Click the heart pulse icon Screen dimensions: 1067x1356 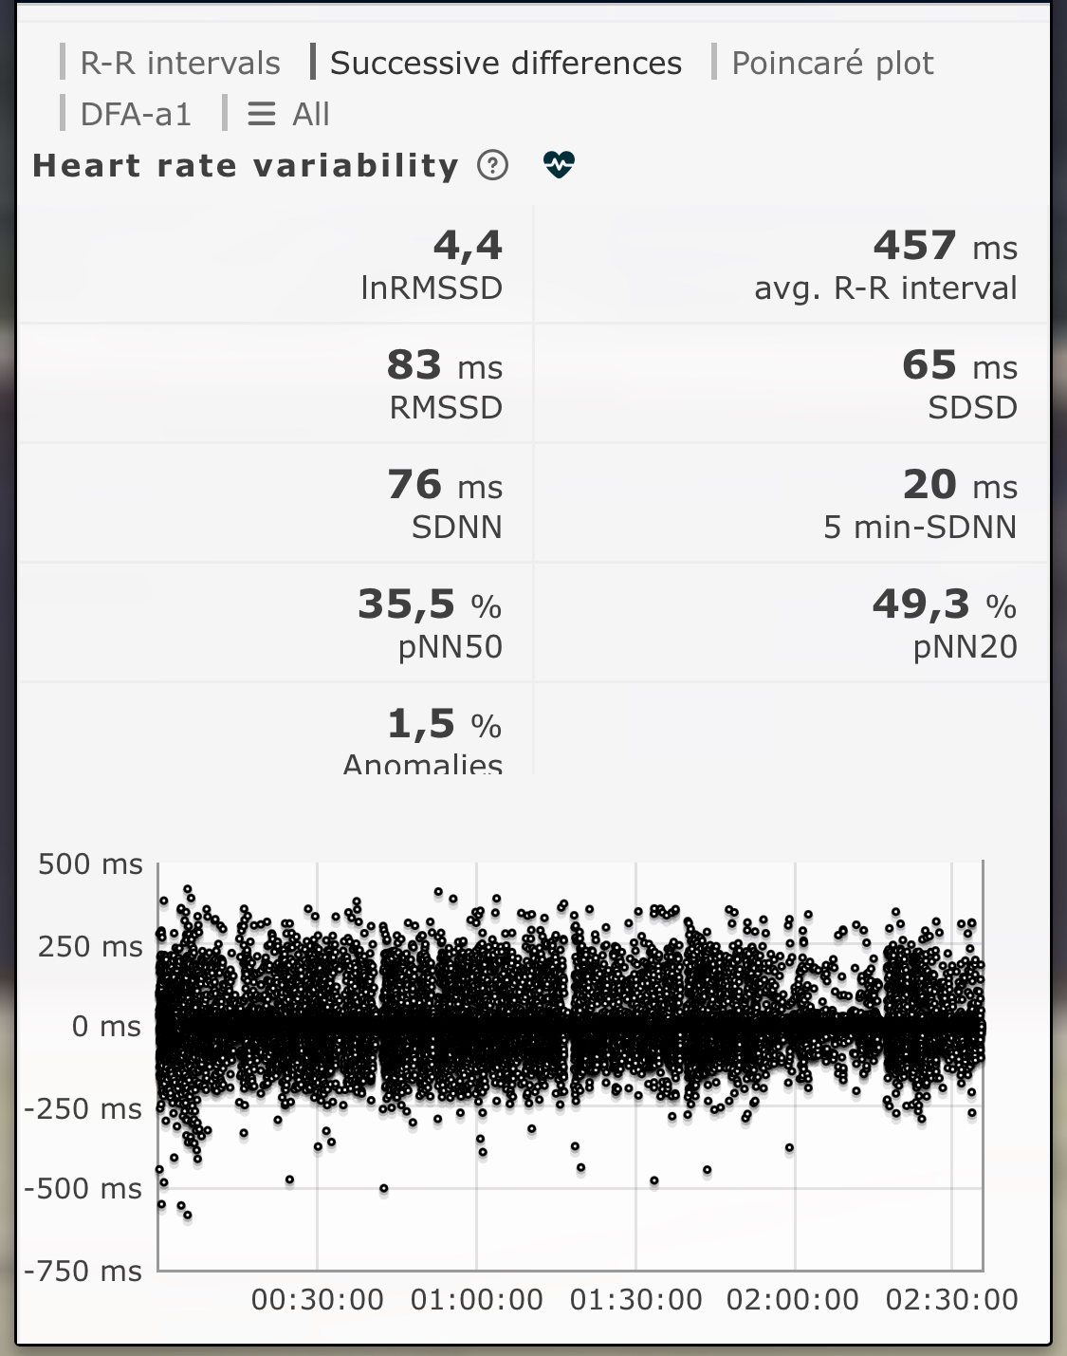[559, 165]
